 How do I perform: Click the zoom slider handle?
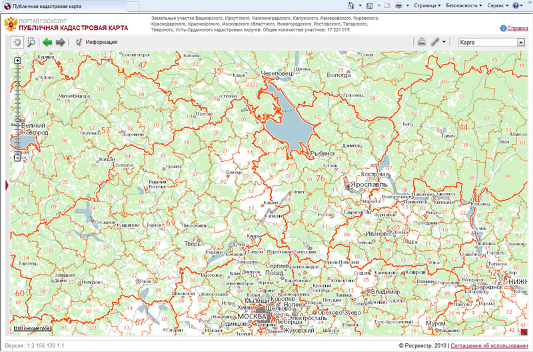[x=17, y=120]
